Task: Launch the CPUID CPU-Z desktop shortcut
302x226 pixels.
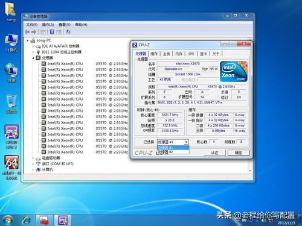Action: coord(11,137)
